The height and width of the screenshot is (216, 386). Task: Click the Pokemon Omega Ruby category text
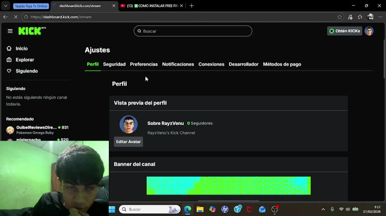coord(35,133)
